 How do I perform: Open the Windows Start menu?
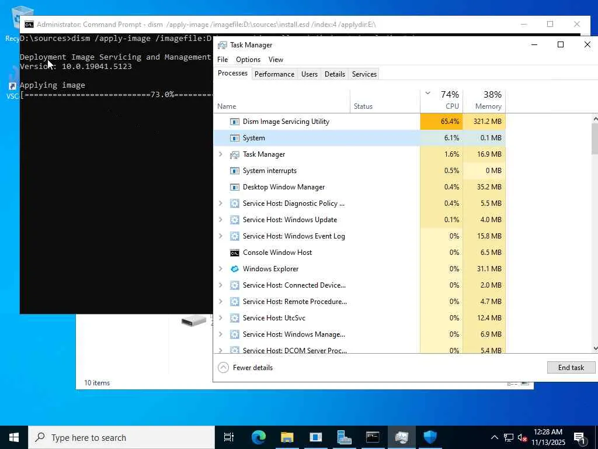point(14,437)
